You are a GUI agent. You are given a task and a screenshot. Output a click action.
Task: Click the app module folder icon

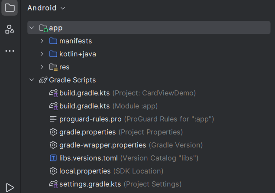pos(43,28)
